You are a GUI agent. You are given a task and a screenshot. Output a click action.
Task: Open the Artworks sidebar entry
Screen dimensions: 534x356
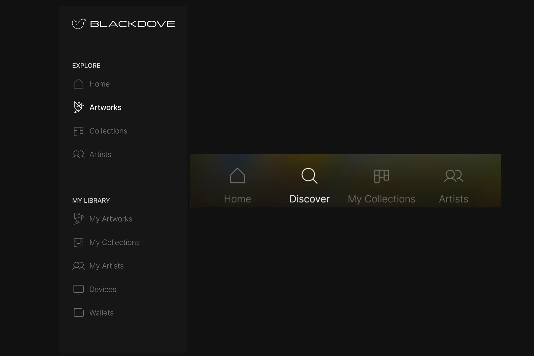coord(106,107)
